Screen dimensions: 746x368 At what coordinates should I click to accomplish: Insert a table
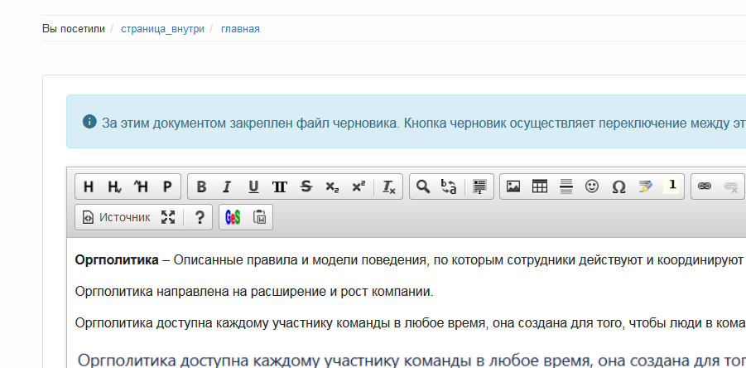point(540,186)
